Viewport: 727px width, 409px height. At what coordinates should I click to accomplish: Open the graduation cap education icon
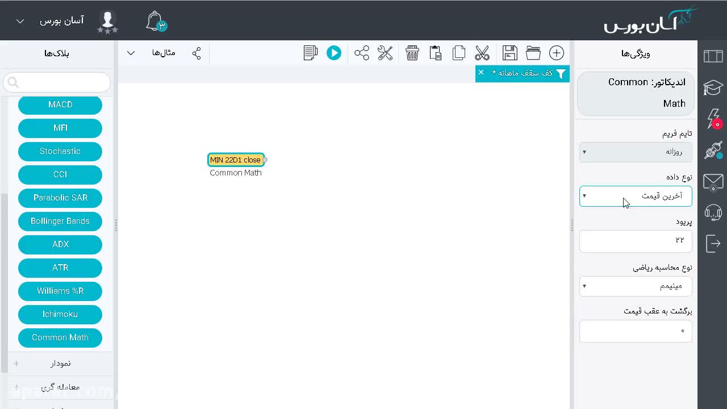click(x=713, y=87)
